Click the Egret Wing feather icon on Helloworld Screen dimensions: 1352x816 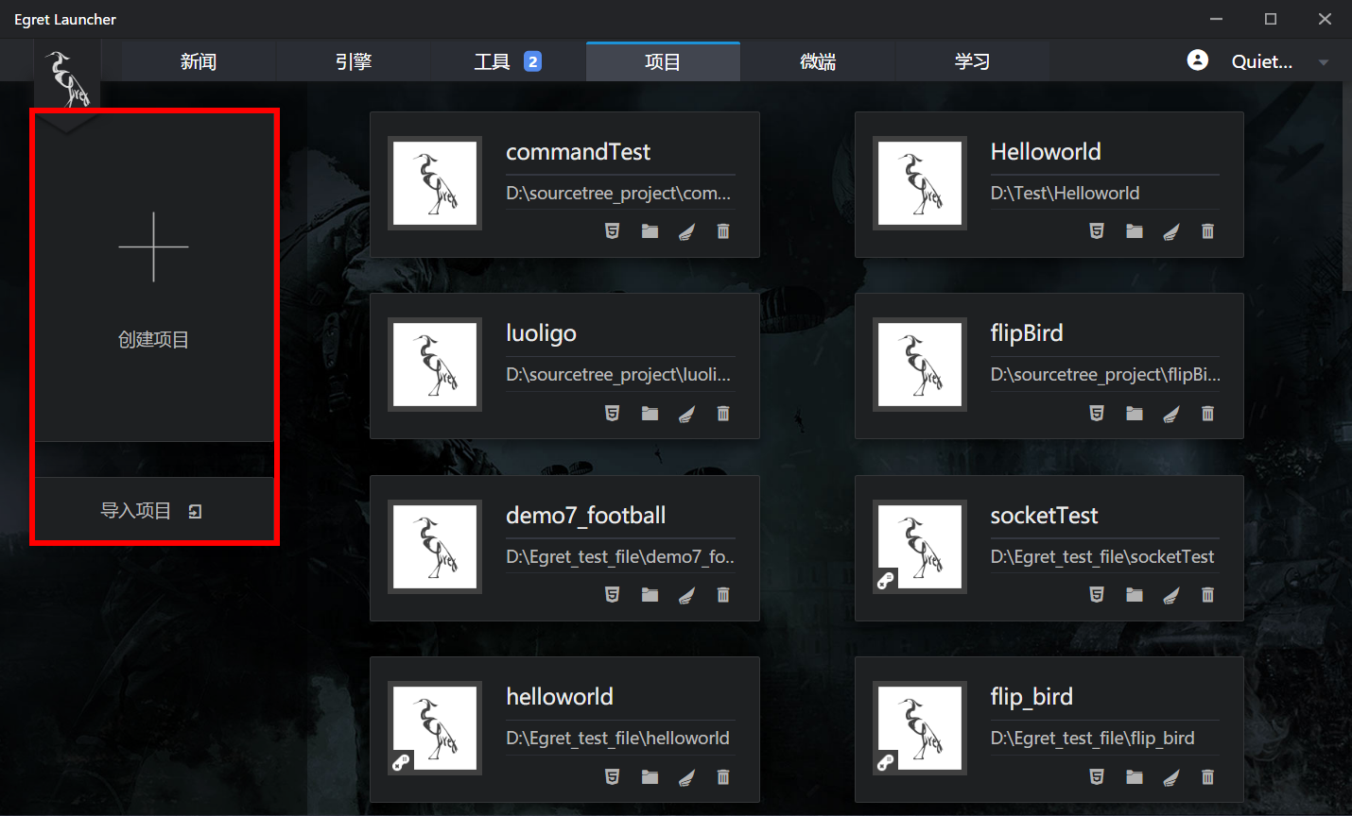point(1170,231)
